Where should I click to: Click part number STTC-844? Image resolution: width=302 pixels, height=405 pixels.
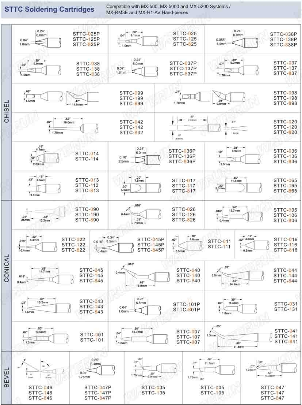click(285, 281)
